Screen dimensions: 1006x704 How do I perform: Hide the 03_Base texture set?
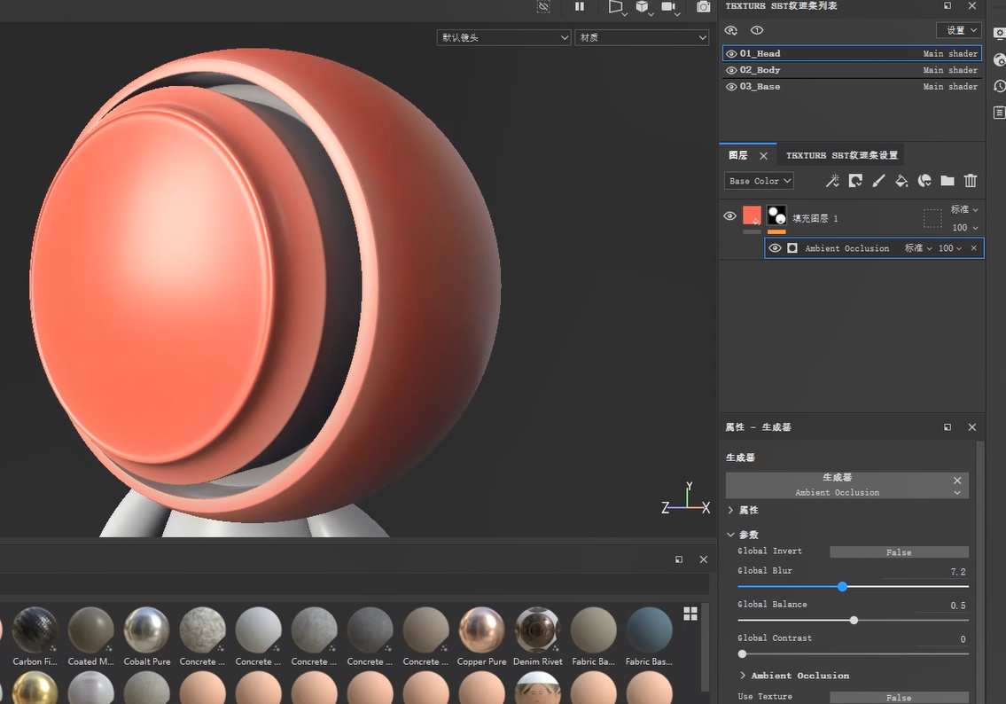[x=731, y=87]
